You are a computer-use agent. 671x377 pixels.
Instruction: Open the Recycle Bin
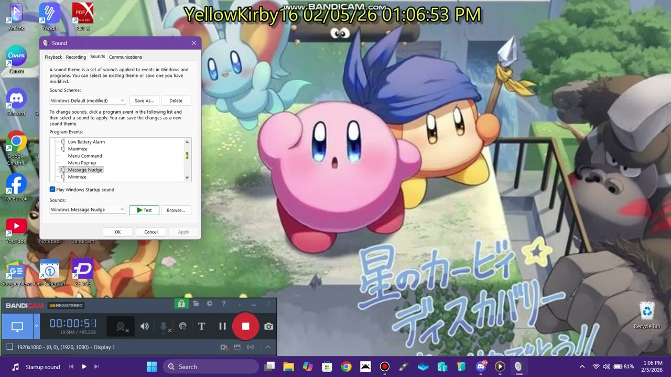(647, 315)
